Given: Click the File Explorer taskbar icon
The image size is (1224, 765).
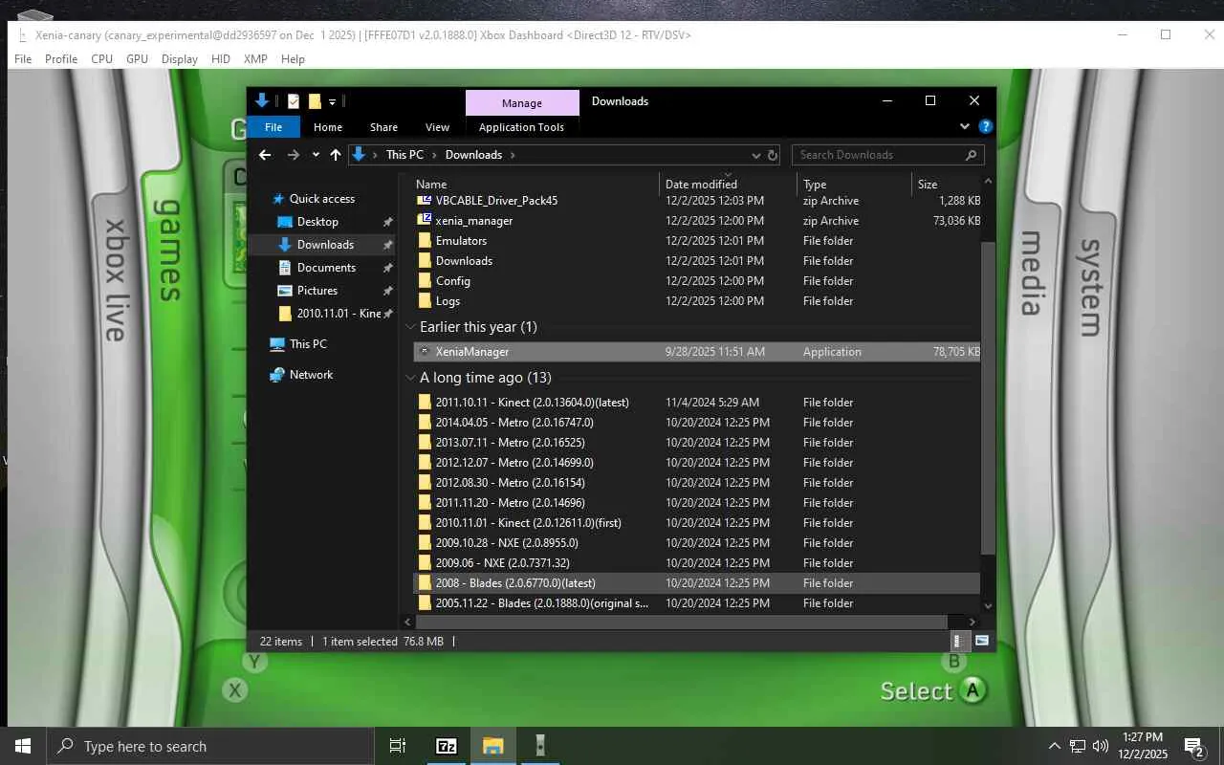Looking at the screenshot, I should pyautogui.click(x=492, y=746).
